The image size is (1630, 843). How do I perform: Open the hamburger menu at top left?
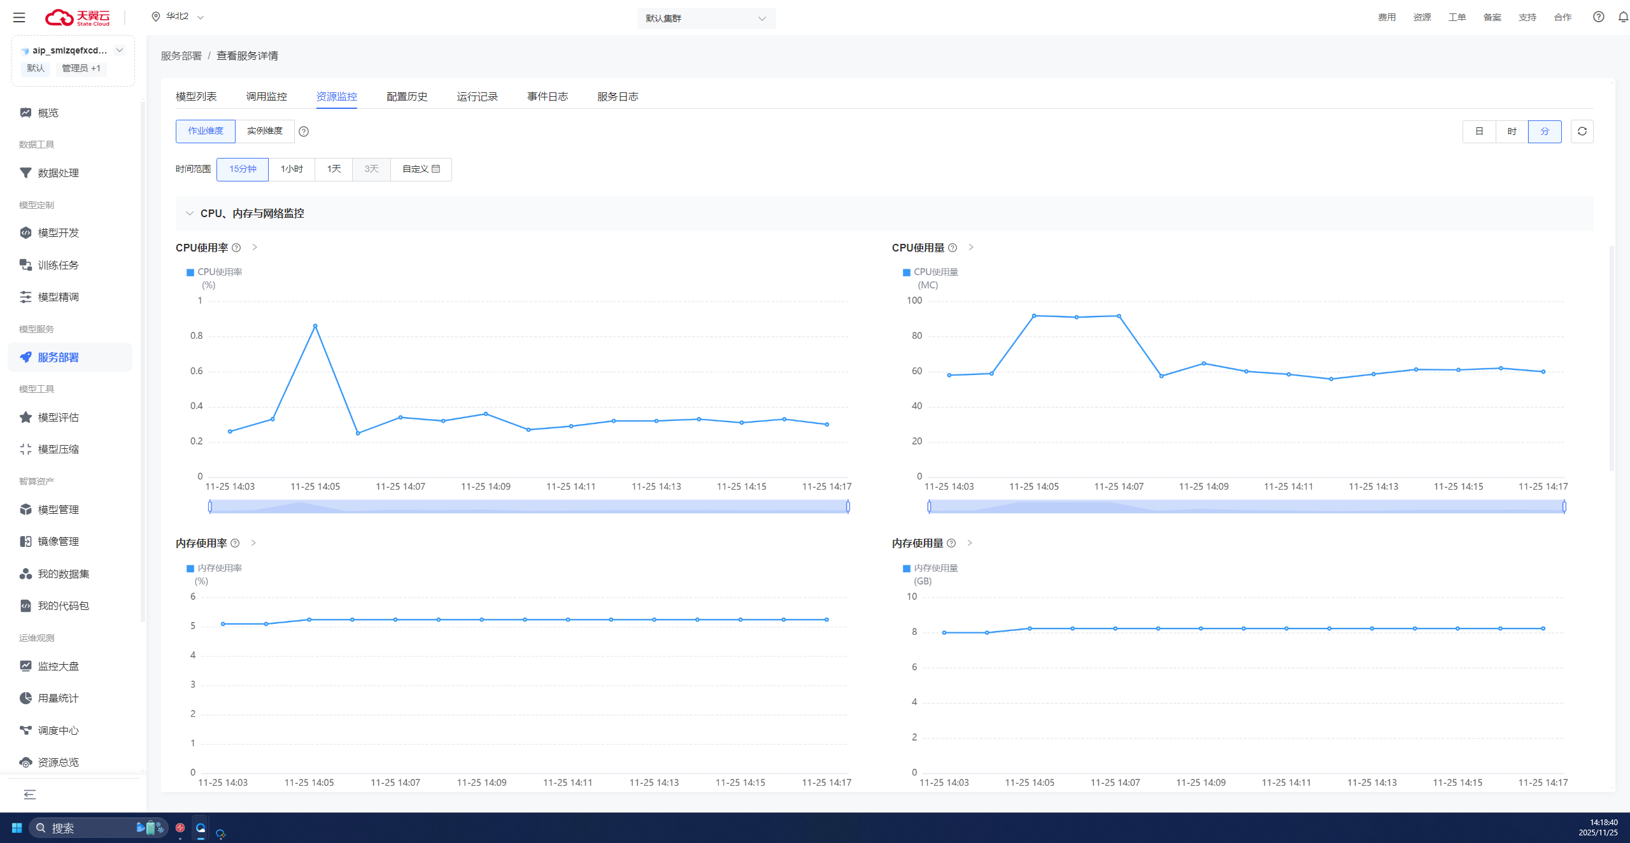[19, 17]
